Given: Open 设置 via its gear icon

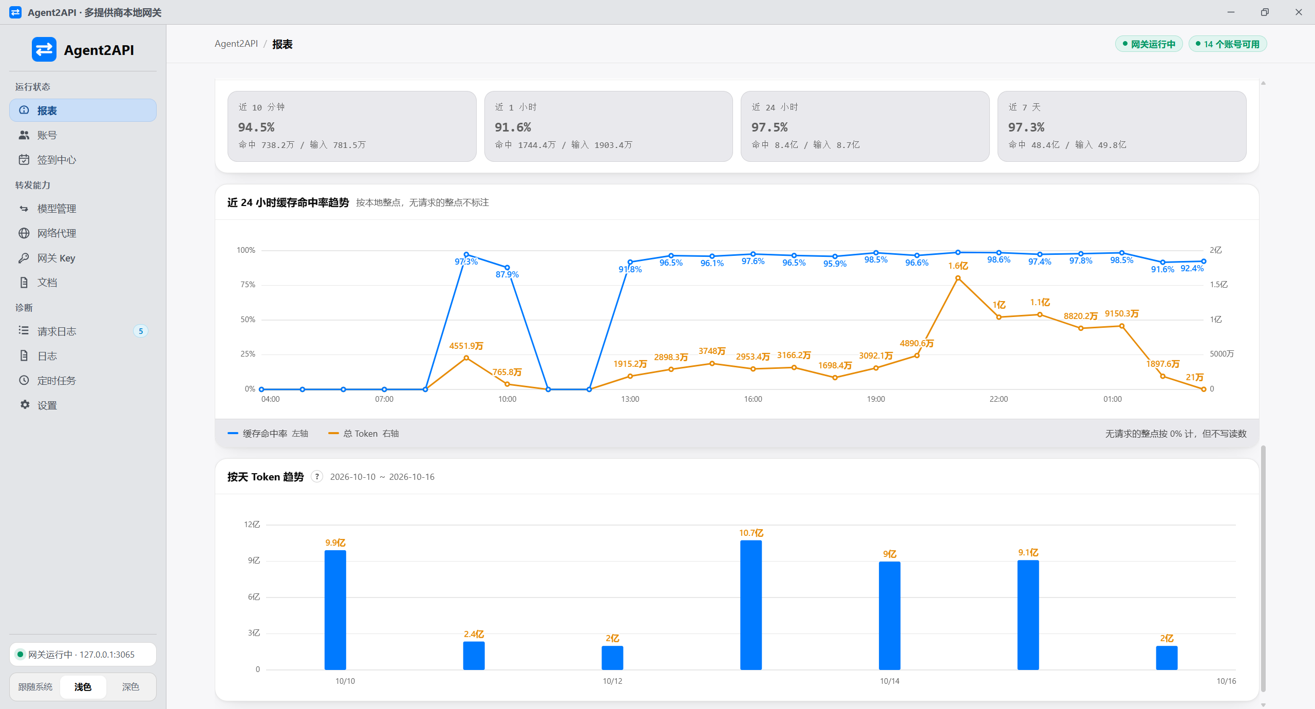Looking at the screenshot, I should pos(24,405).
